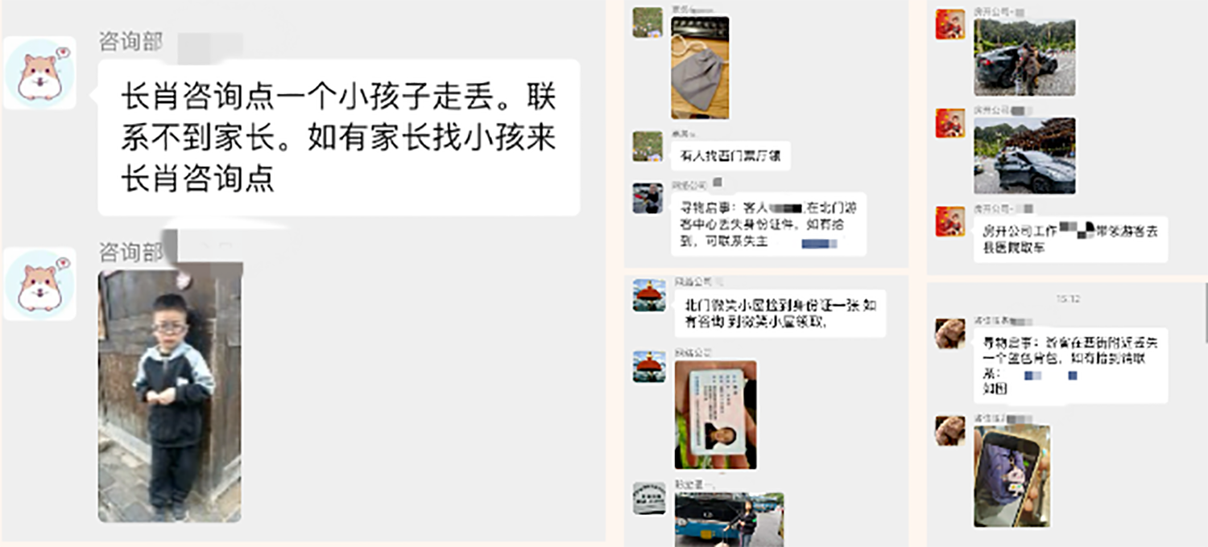Click the red pagoda avatar beside 北门微笑小屋 message
1208x547 pixels.
(x=648, y=295)
